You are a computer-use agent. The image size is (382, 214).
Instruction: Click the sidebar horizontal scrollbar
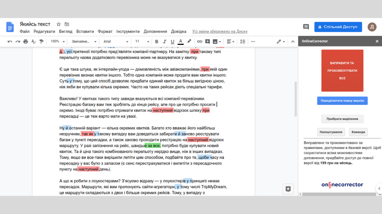point(339,195)
